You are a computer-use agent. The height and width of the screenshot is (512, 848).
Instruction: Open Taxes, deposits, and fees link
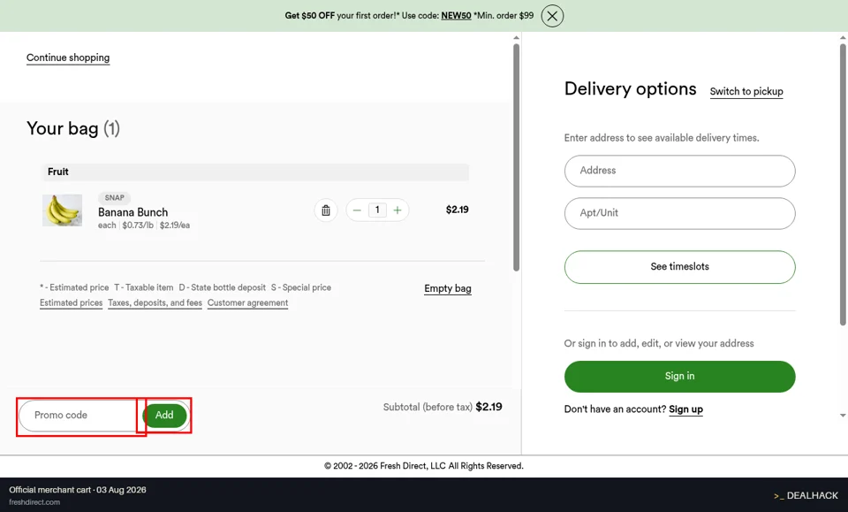click(x=155, y=303)
